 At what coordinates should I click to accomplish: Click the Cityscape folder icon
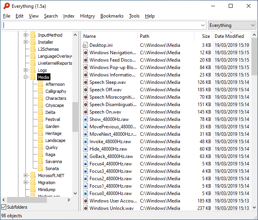[41, 105]
